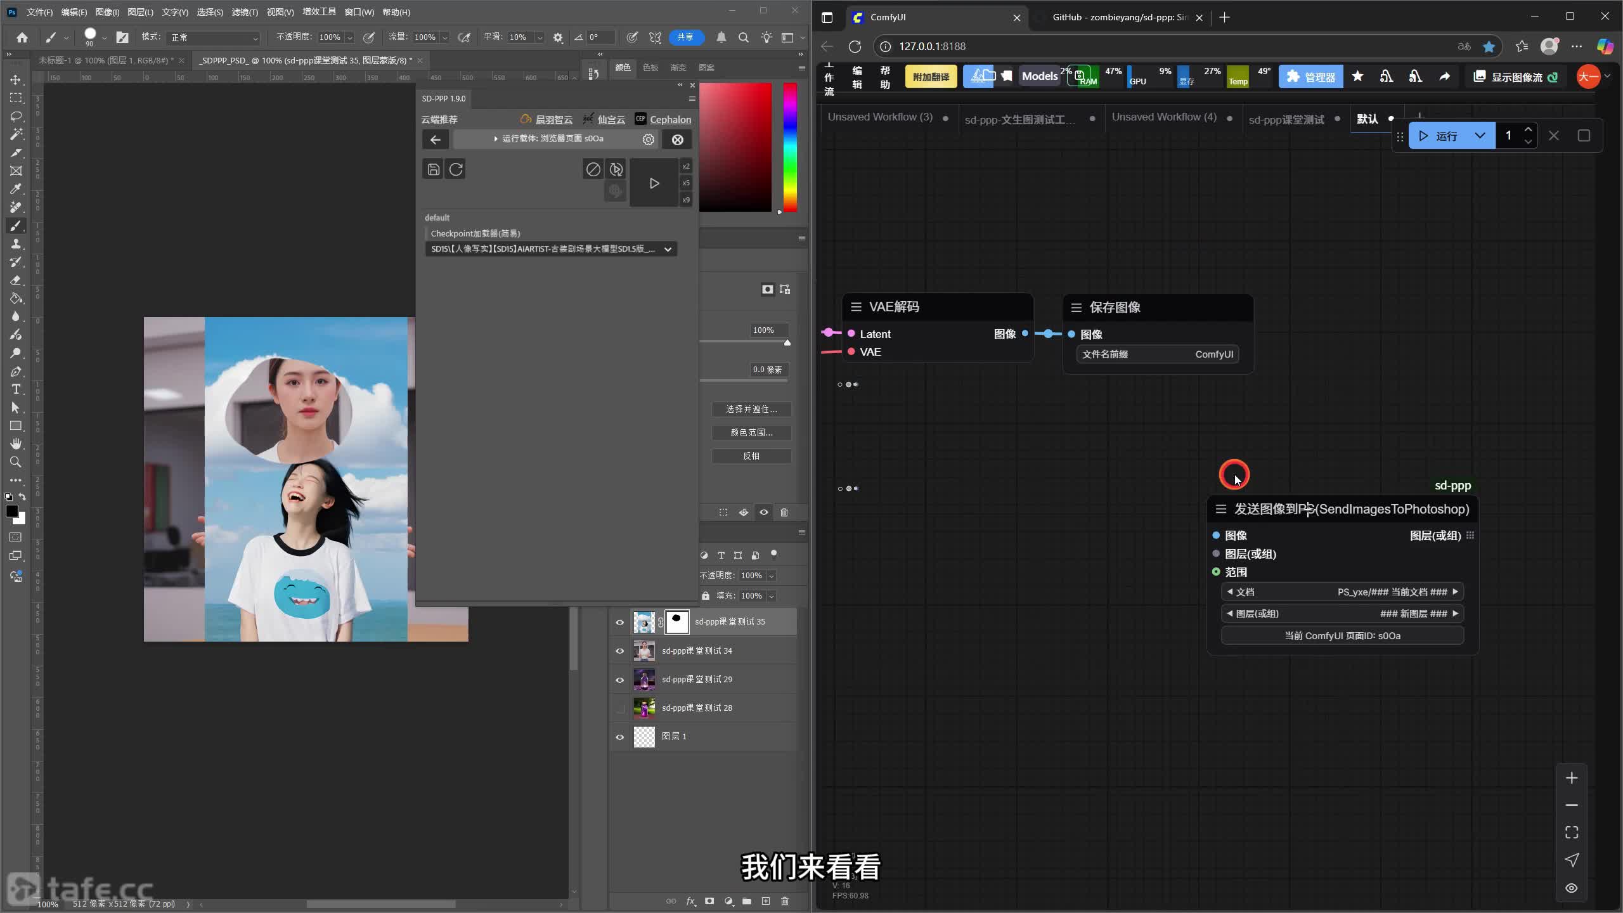Select the Spot Healing Brush tool
Viewport: 1623px width, 913px height.
pos(16,207)
